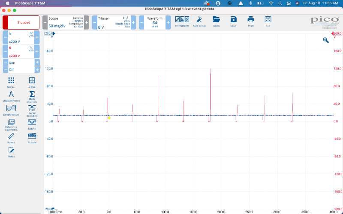Click the yellow trigger marker diamond
The image size is (343, 214).
click(x=109, y=118)
